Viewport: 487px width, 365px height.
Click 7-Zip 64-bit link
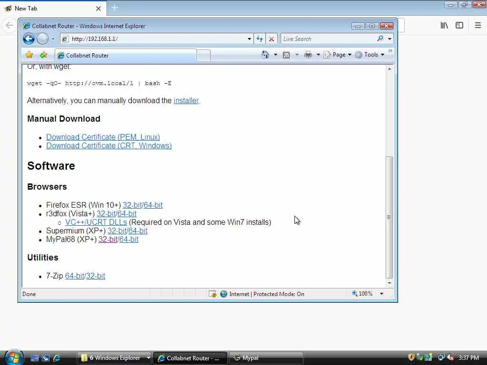coord(75,276)
